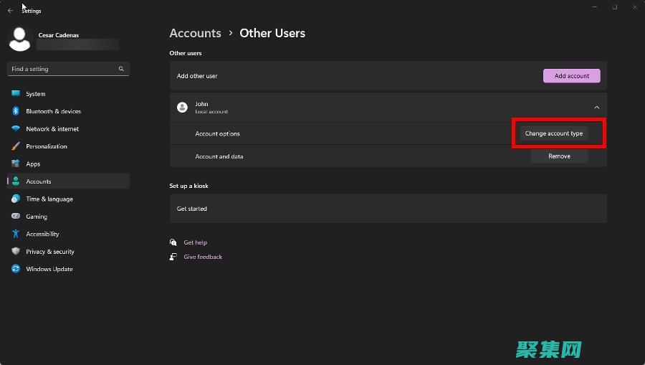Click the Find a setting search box

63,69
